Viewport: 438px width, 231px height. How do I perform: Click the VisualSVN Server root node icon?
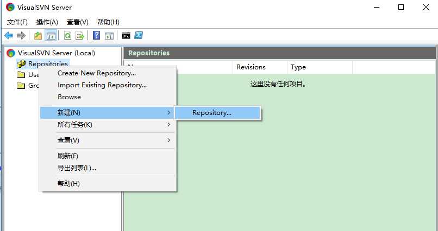11,53
